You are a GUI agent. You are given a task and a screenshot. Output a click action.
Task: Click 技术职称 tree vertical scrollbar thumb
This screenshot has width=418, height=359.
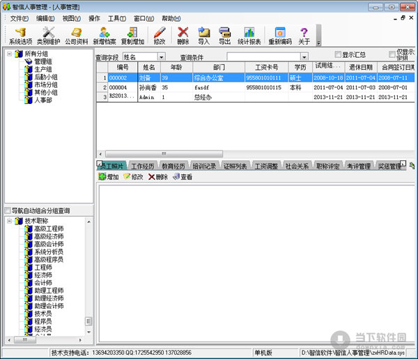click(88, 321)
